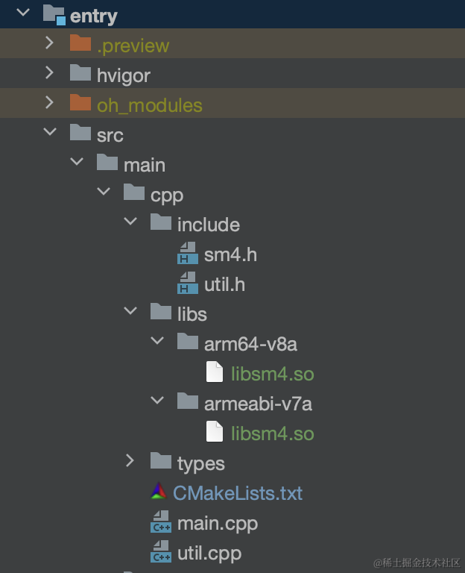Click the main.cpp C++ file icon
Screen dimensions: 465x573
160,523
